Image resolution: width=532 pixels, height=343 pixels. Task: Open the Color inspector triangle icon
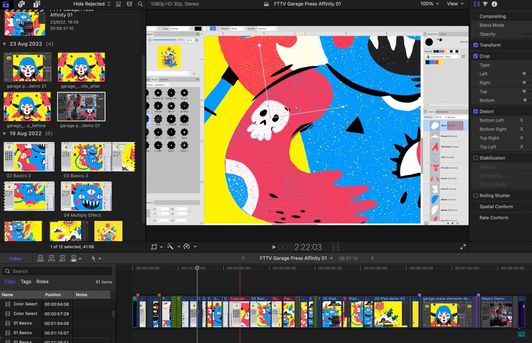[485, 4]
